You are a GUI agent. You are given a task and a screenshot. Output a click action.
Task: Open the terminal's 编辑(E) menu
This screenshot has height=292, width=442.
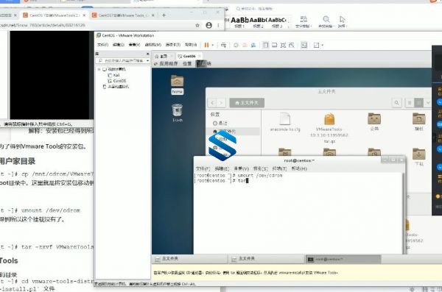(x=222, y=168)
